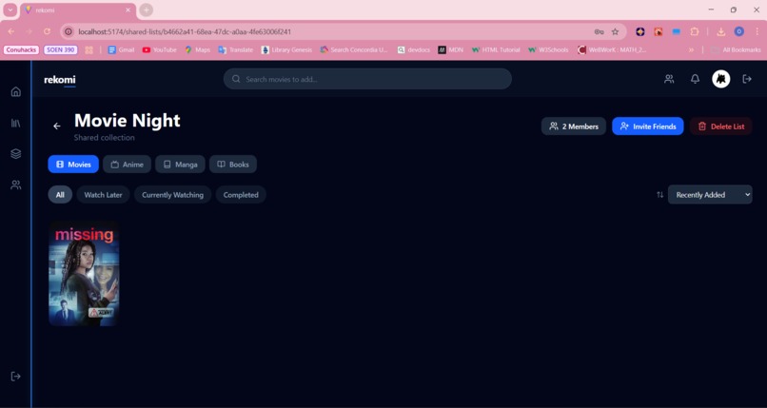Click the logout icon at sidebar bottom

point(15,377)
